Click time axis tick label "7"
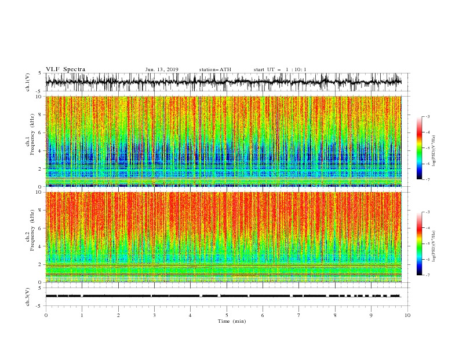This screenshot has width=459, height=354. coord(299,315)
